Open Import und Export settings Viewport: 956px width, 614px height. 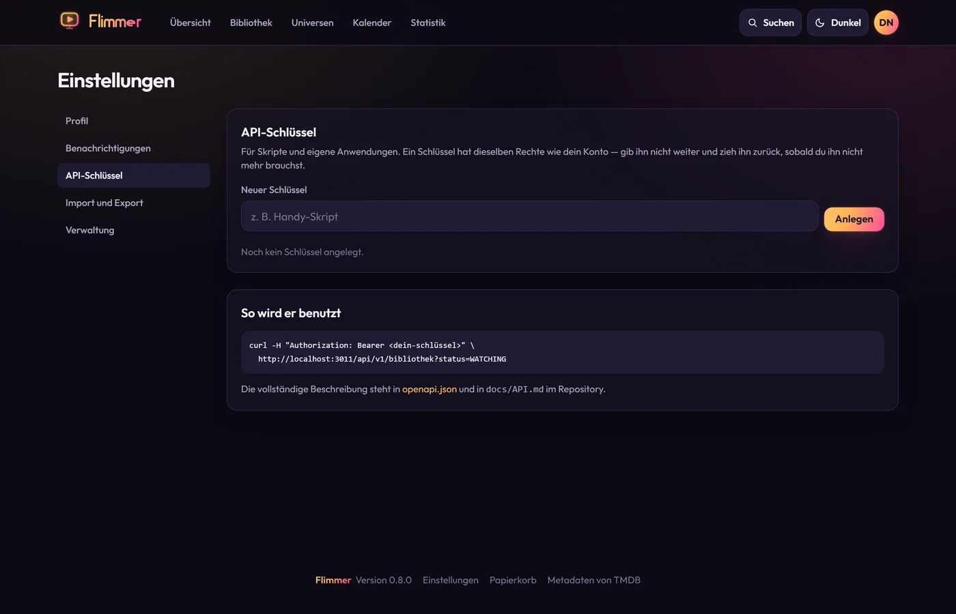134,203
